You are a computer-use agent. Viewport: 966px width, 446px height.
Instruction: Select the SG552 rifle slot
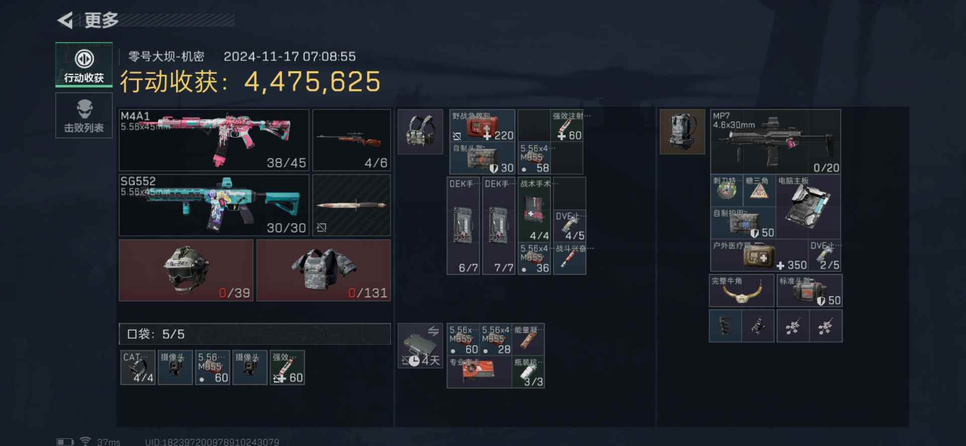click(214, 205)
